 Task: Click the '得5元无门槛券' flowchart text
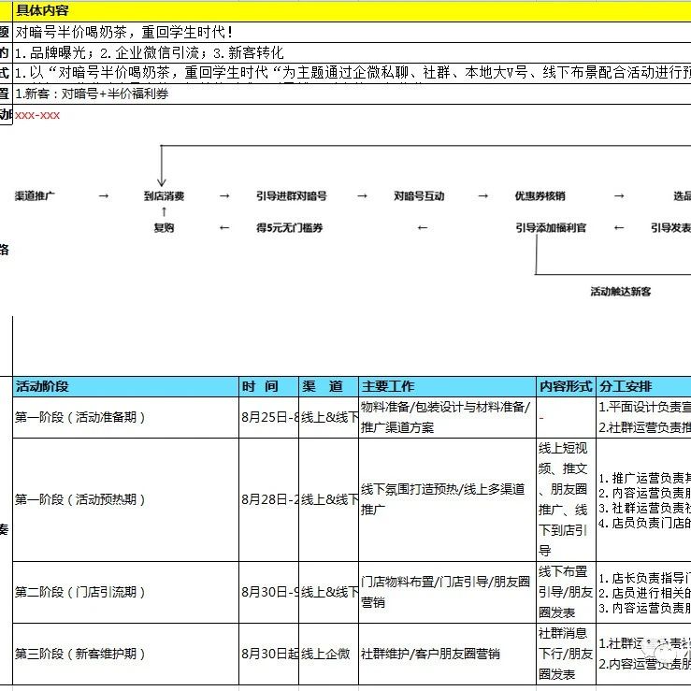(x=290, y=228)
